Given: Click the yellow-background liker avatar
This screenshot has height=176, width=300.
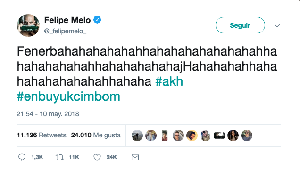Looking at the screenshot, I should 192,136.
